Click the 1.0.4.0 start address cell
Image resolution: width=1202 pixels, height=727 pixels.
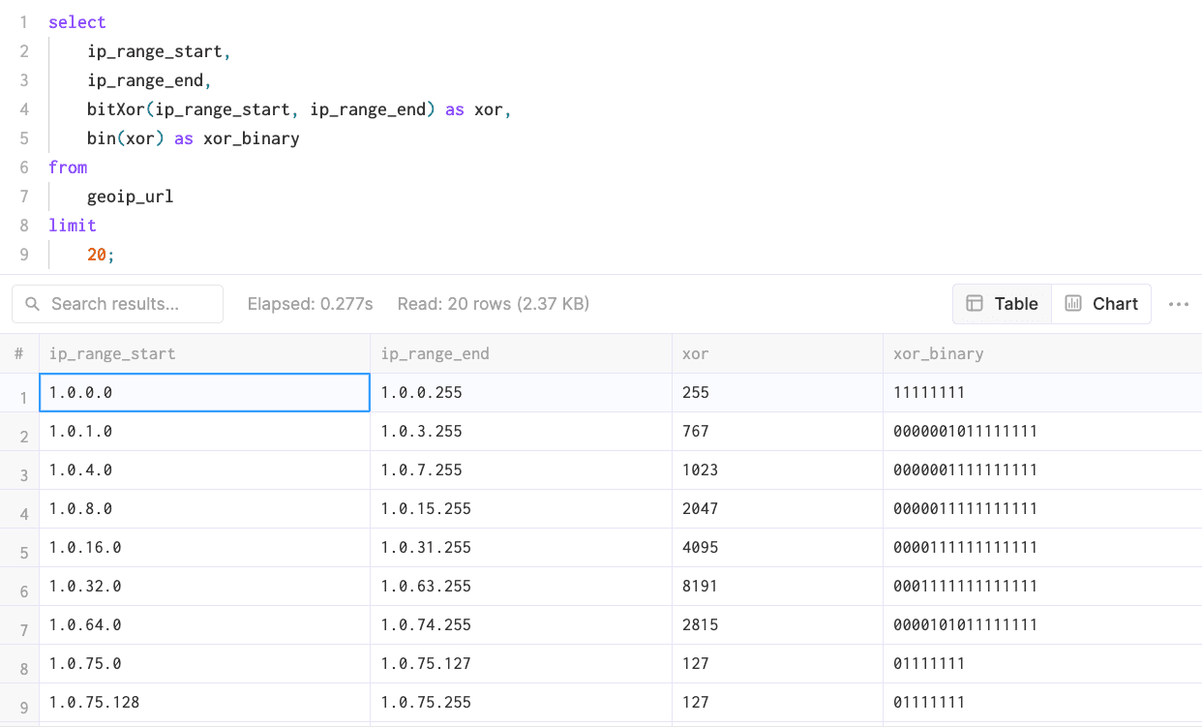[80, 470]
